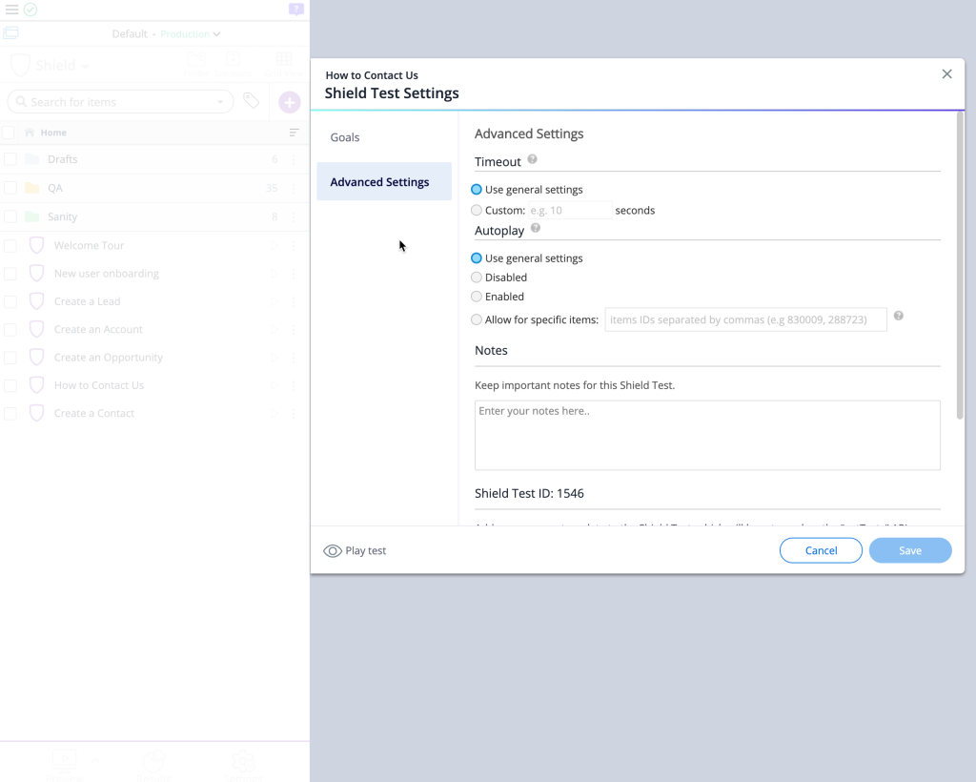Viewport: 976px width, 782px height.
Task: Click the Play test eye icon
Action: [333, 551]
